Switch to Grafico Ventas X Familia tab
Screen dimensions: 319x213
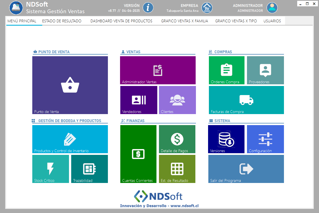pos(184,21)
